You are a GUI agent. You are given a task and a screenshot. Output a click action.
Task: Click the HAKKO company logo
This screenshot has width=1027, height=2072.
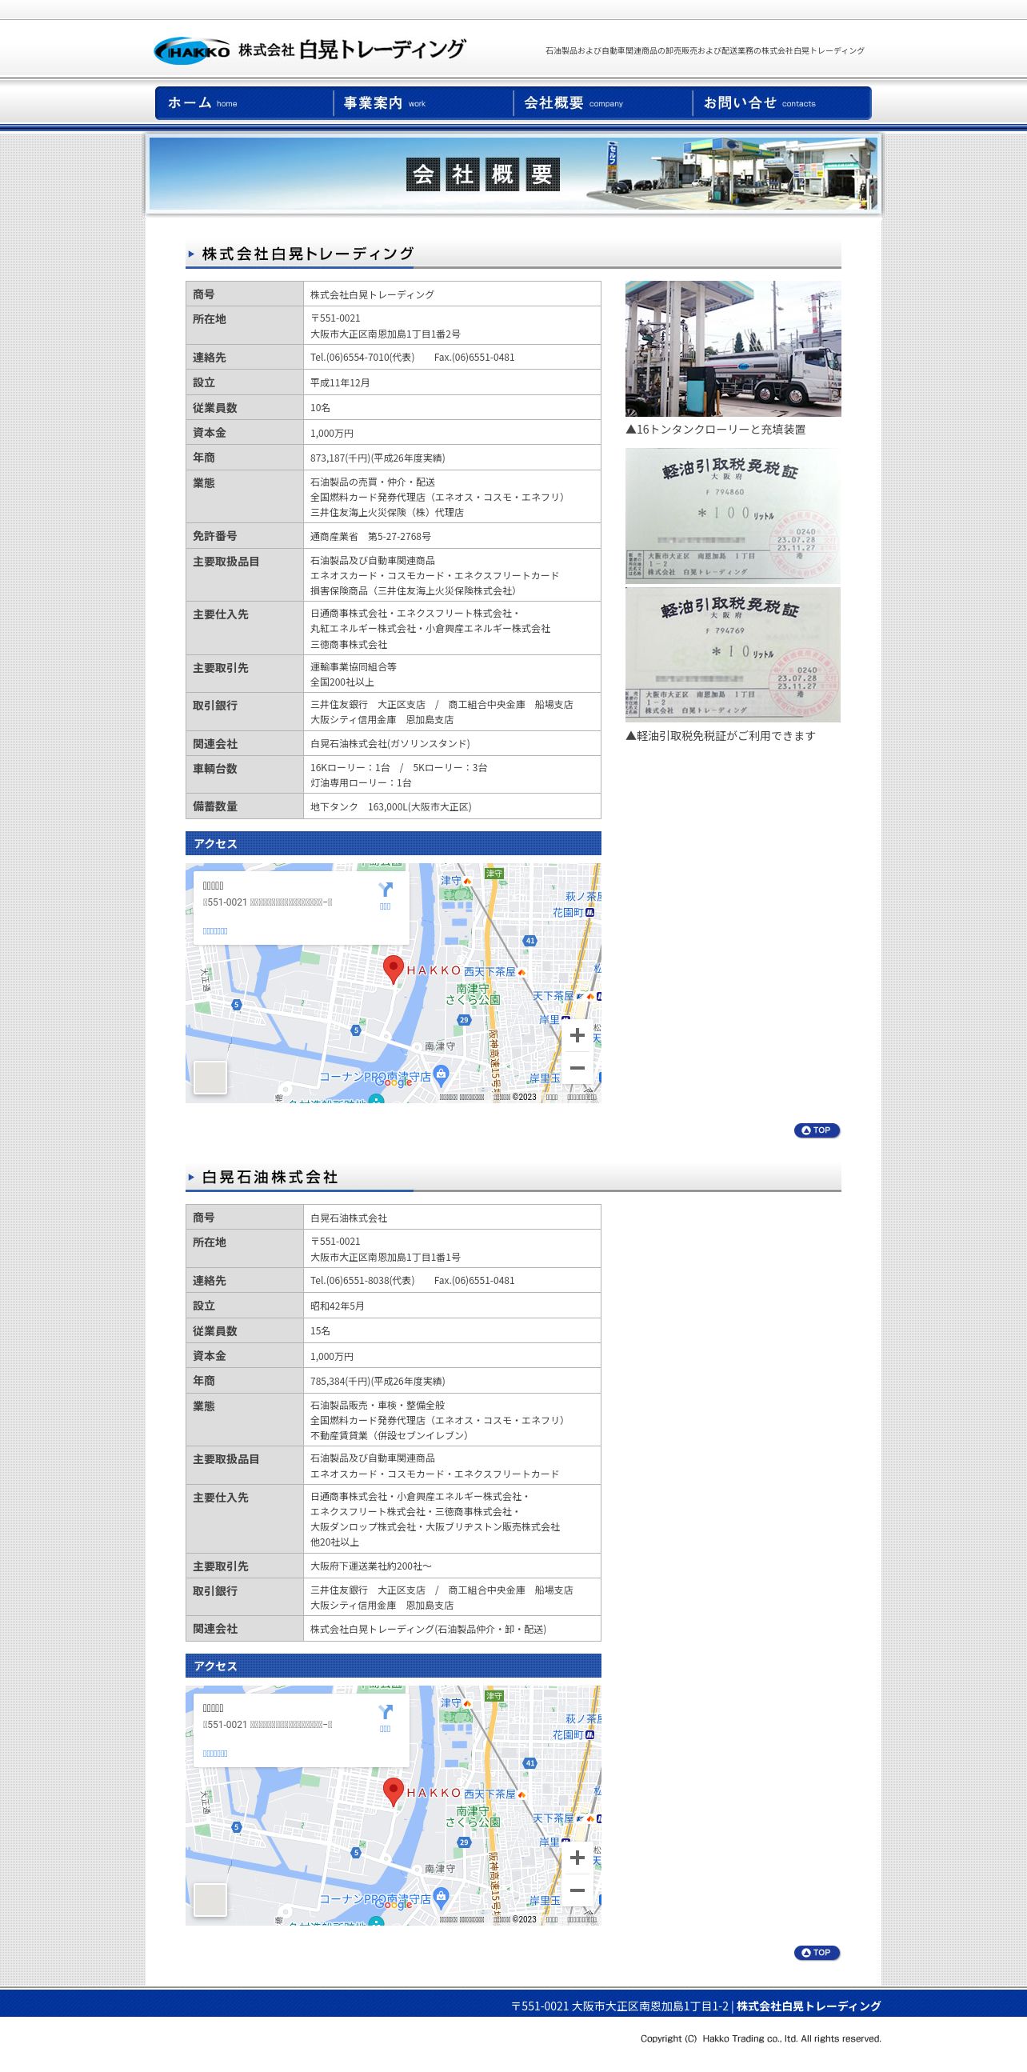coord(310,50)
